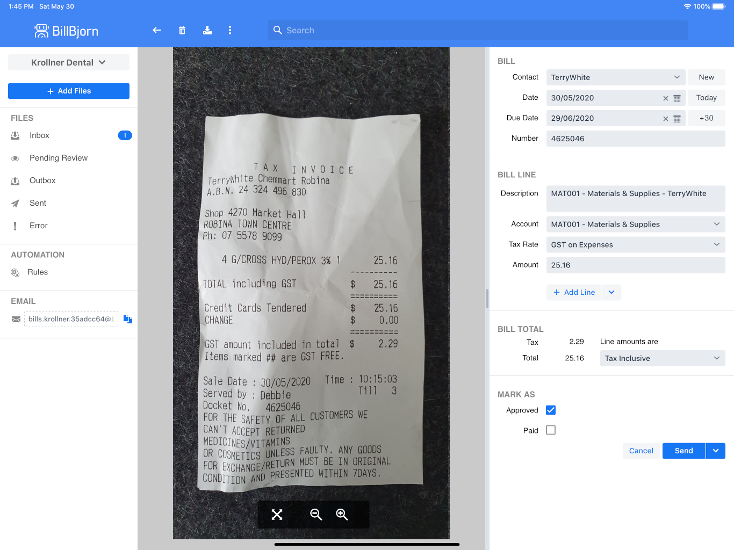
Task: Open the calendar picker for Date
Action: pos(677,98)
